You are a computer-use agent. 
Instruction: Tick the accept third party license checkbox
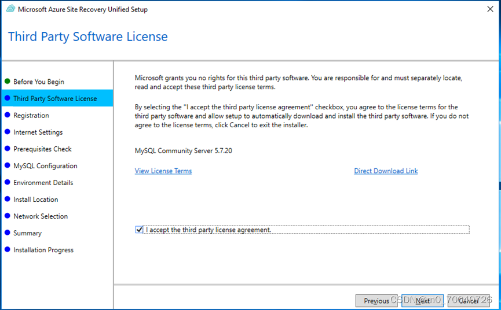[x=139, y=230]
